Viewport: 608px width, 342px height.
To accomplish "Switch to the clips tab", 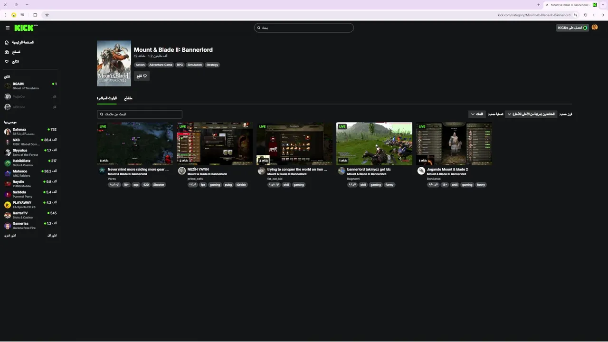I will 128,98.
